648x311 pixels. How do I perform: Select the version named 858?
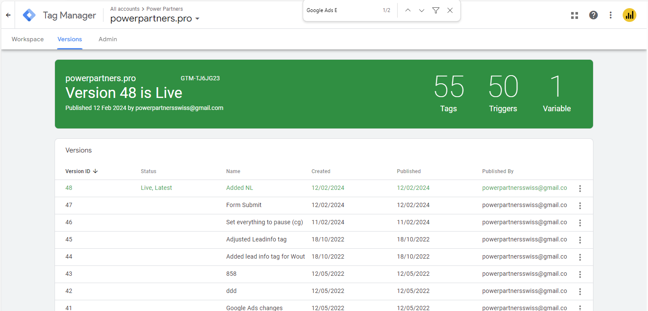point(231,274)
